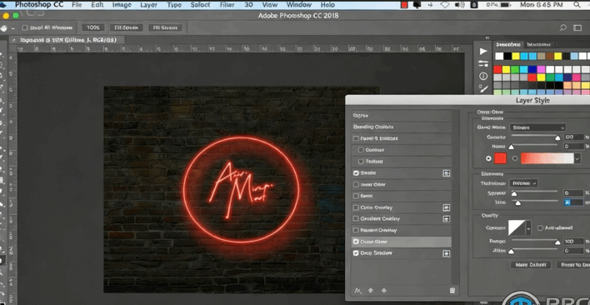The height and width of the screenshot is (305, 590).
Task: Open the Filter menu
Action: pos(227,5)
